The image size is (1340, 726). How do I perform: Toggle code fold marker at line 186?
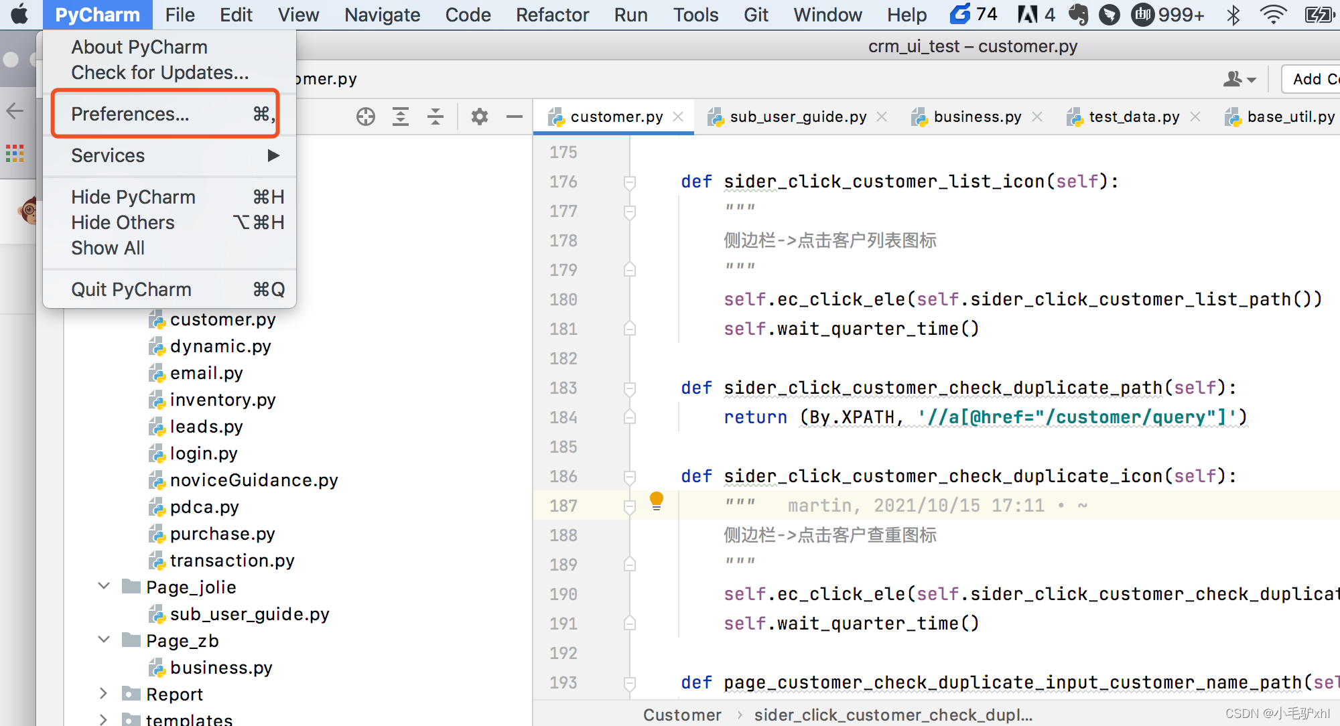pos(629,476)
